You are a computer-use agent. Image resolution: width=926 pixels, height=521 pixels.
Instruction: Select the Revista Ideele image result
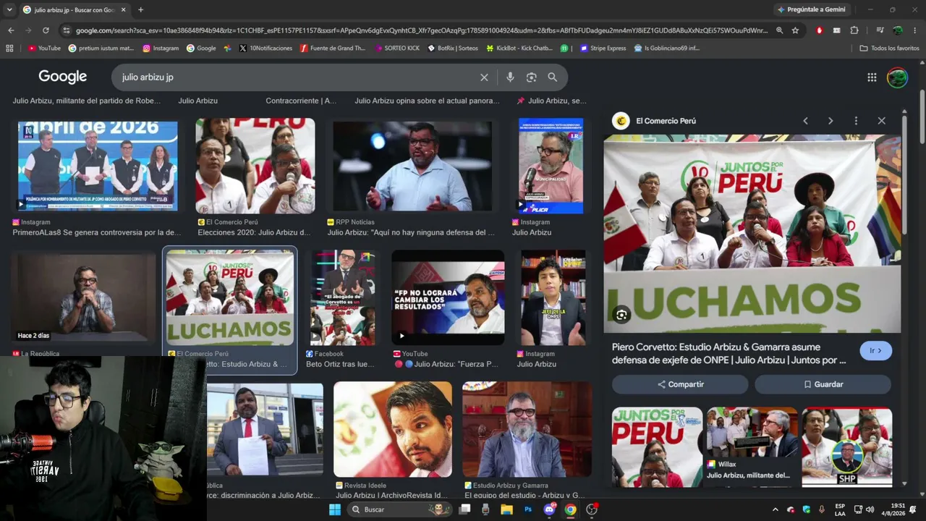pyautogui.click(x=393, y=429)
